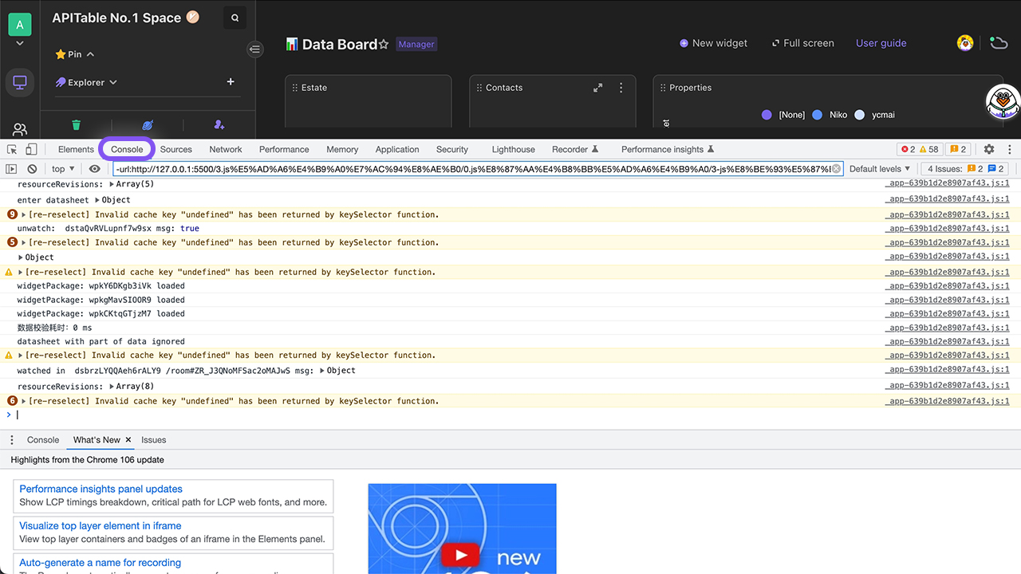Clear the console filter text
The width and height of the screenshot is (1021, 574).
pyautogui.click(x=836, y=169)
